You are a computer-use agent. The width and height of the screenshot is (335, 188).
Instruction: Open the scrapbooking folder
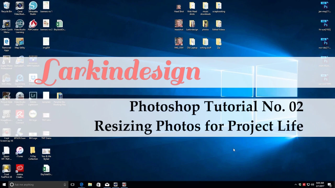(x=219, y=7)
